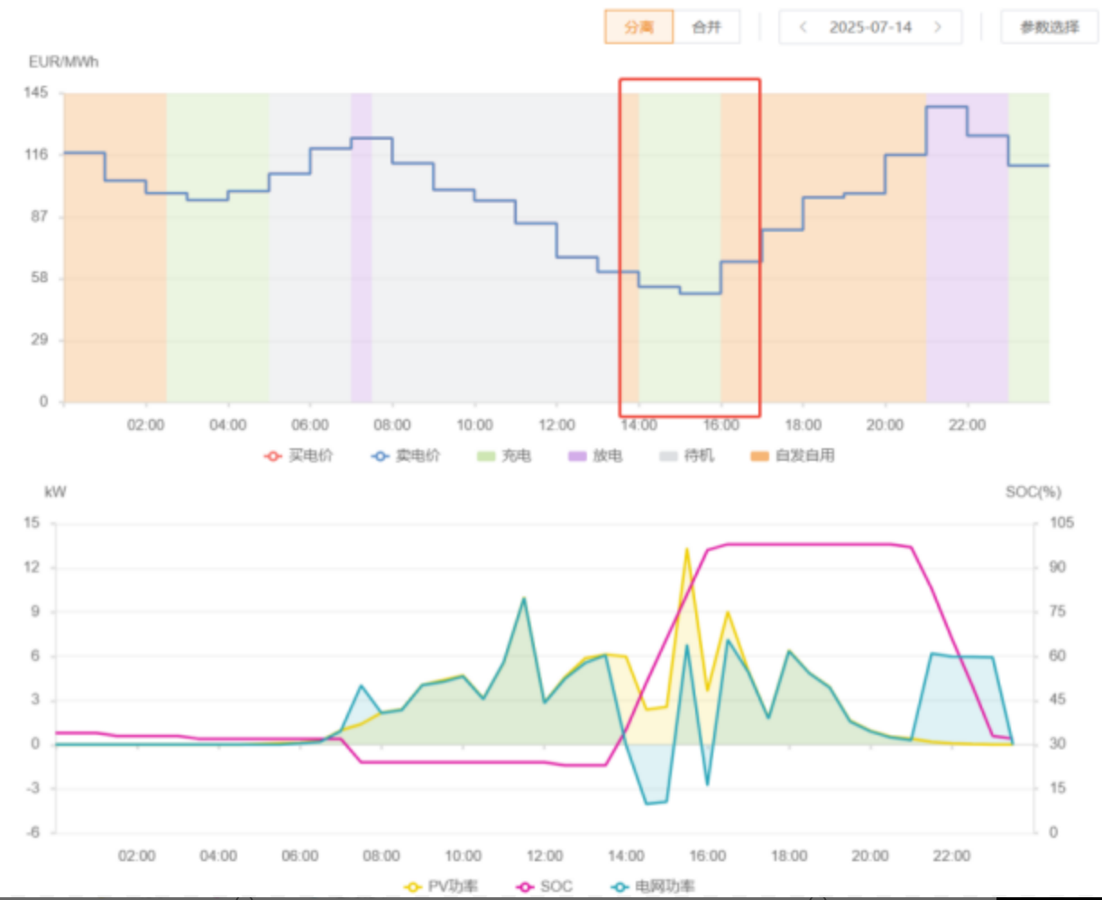
Task: Open date picker showing 2025-07-14
Action: (870, 27)
